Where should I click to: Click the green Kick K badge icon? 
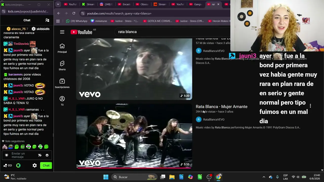pyautogui.click(x=18, y=166)
